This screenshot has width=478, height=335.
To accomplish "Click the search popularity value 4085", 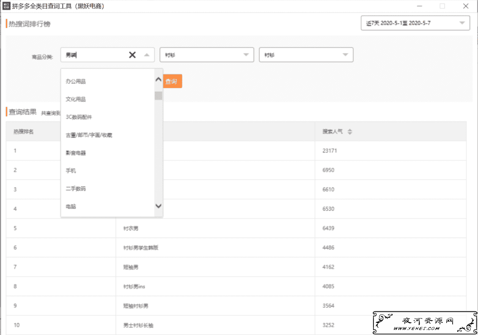I will tap(328, 286).
